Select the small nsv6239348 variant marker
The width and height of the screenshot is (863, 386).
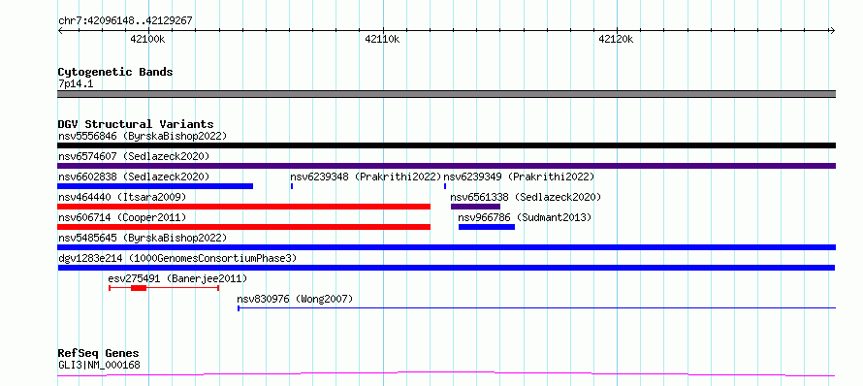pyautogui.click(x=292, y=186)
